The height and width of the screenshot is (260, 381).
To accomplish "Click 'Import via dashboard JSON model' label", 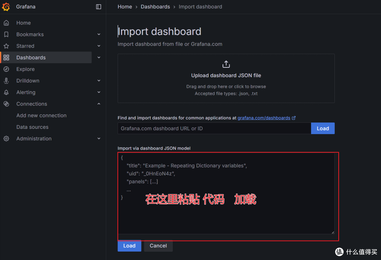I will [154, 148].
